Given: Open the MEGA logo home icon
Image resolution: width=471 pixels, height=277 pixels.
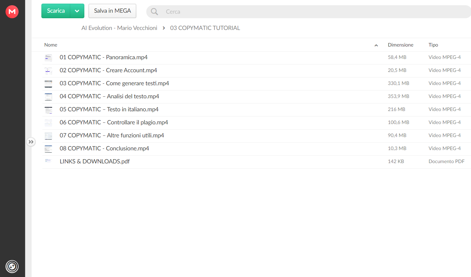Looking at the screenshot, I should pos(12,12).
